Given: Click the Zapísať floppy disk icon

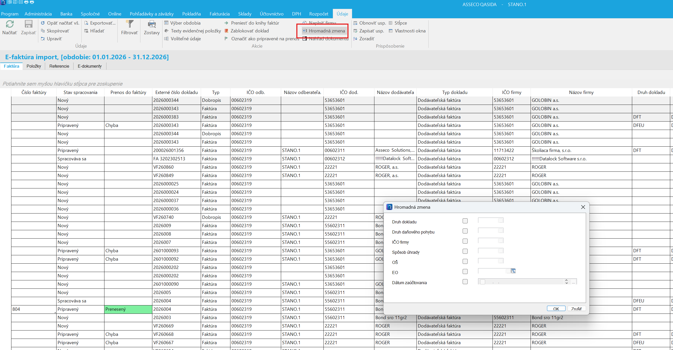Looking at the screenshot, I should click(28, 24).
